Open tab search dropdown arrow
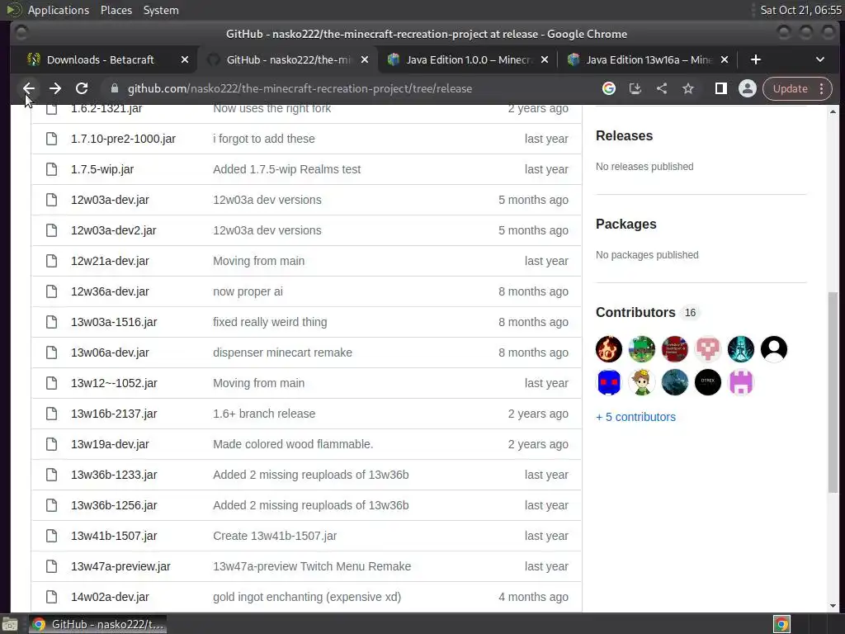The height and width of the screenshot is (634, 845). tap(820, 59)
